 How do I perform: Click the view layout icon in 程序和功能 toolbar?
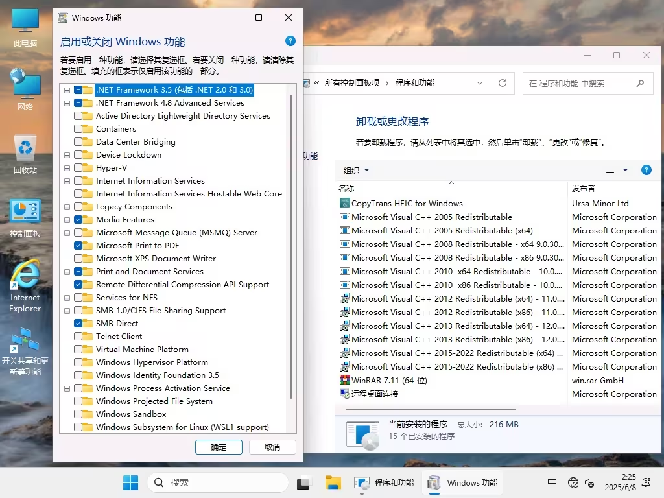coord(610,171)
